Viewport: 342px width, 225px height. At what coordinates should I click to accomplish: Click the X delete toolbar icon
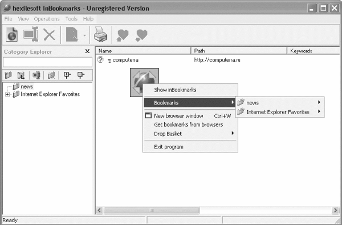click(49, 34)
